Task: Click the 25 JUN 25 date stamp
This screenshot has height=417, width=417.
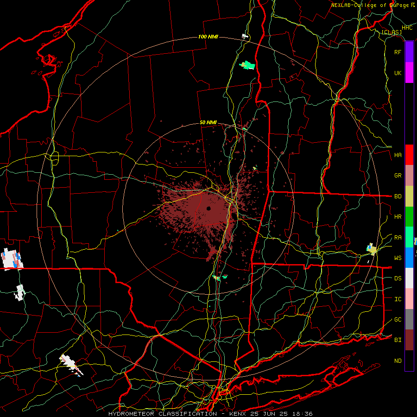Action: click(x=270, y=414)
